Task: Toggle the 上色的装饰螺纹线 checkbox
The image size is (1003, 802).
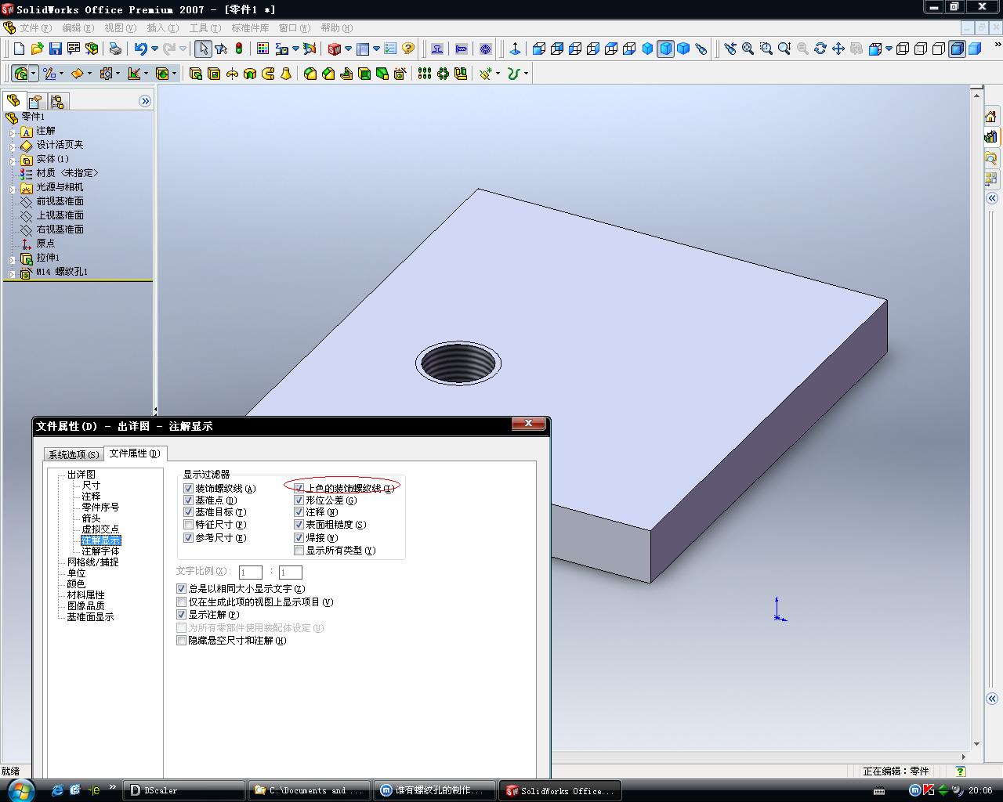Action: click(x=299, y=488)
